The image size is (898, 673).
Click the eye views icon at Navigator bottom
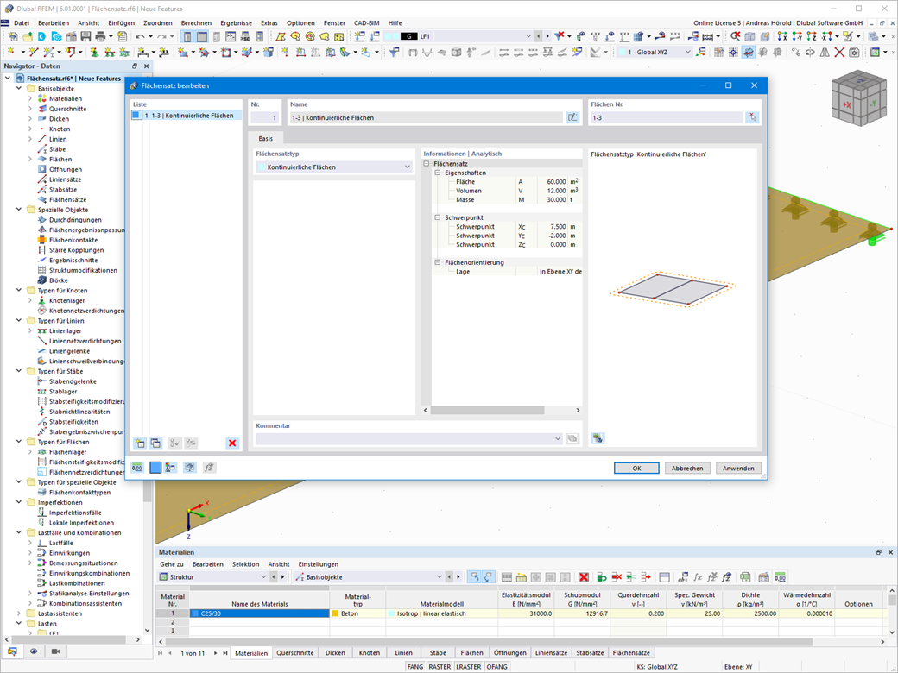pos(34,651)
